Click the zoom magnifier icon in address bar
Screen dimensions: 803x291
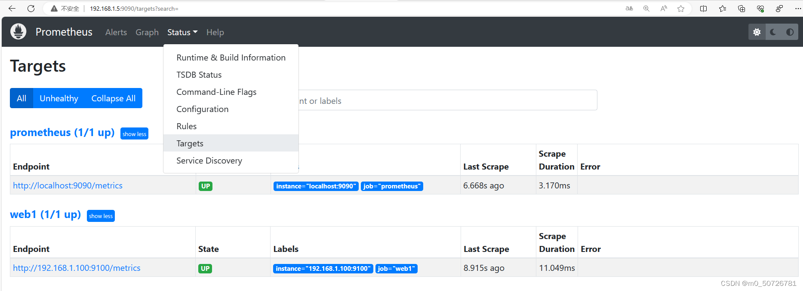coord(646,9)
